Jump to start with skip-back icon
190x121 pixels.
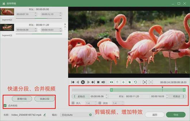73,82
